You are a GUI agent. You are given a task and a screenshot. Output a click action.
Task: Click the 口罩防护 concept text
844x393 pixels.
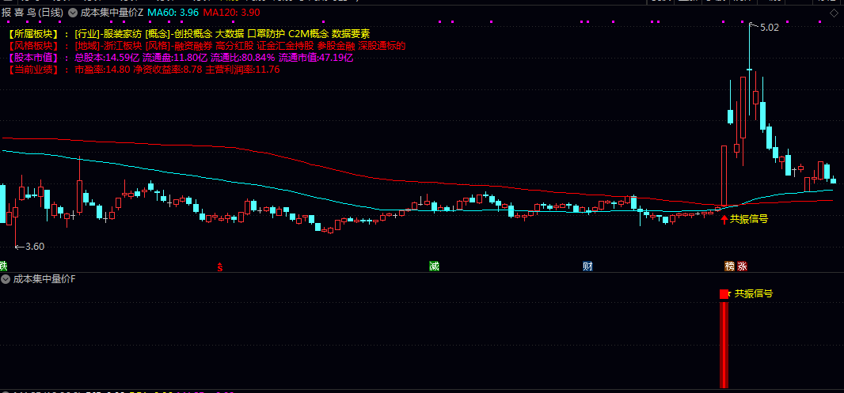266,34
